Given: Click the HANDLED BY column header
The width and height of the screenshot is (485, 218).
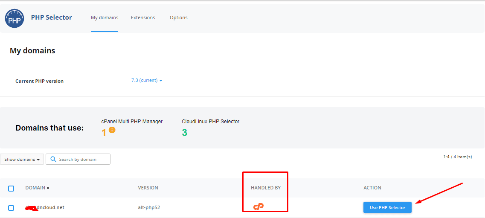Looking at the screenshot, I should coord(266,188).
